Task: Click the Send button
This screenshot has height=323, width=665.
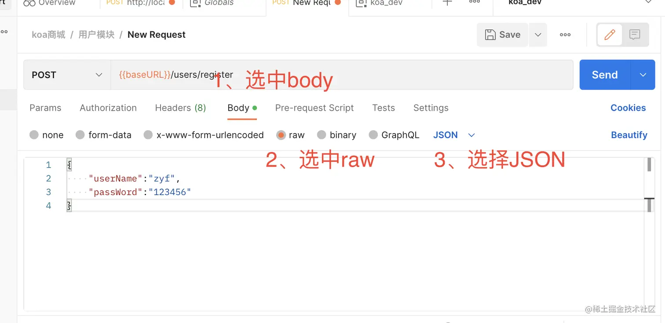Action: (x=604, y=75)
